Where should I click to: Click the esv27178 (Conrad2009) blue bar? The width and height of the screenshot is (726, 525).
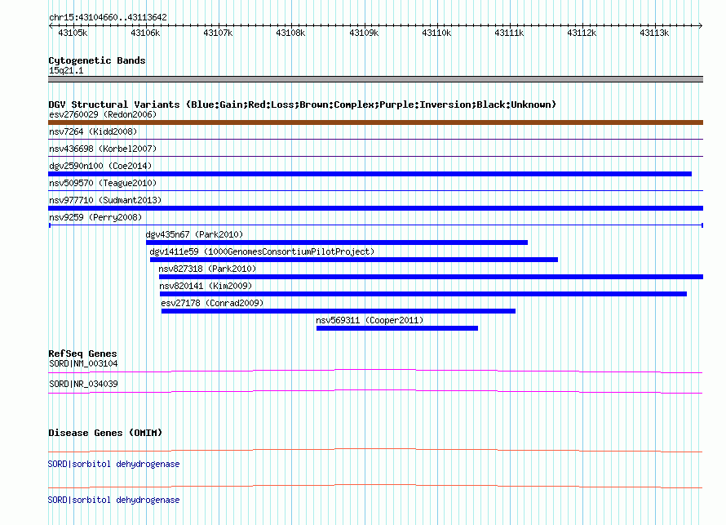[x=339, y=311]
